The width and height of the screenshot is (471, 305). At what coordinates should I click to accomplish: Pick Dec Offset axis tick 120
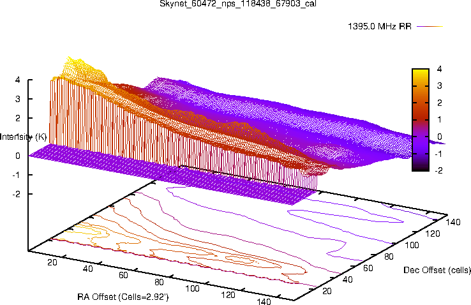click(433, 234)
